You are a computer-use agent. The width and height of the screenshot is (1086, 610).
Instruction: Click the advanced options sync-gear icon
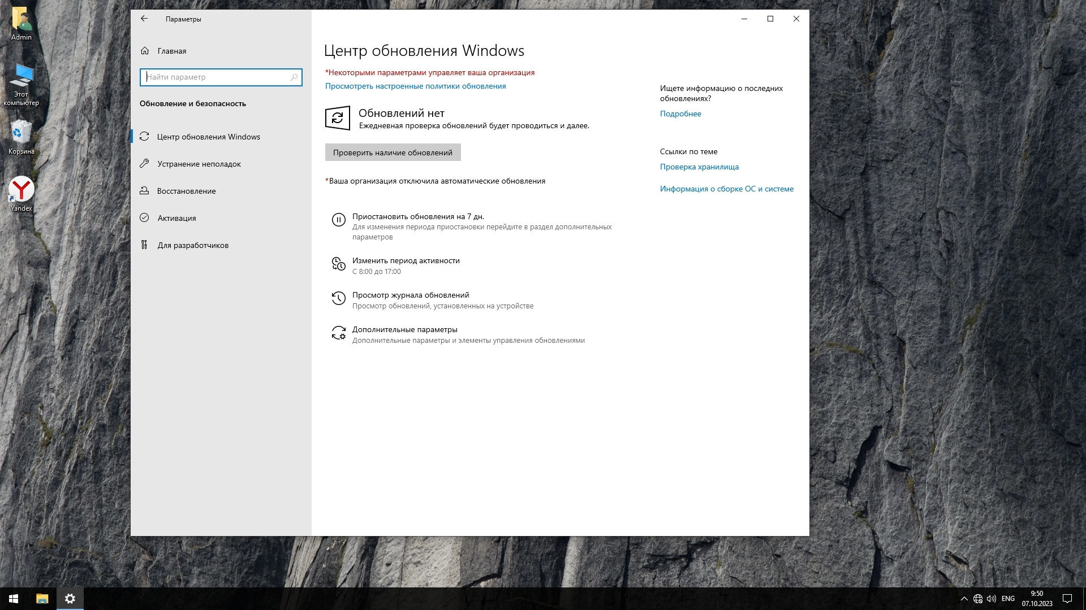[x=338, y=333]
